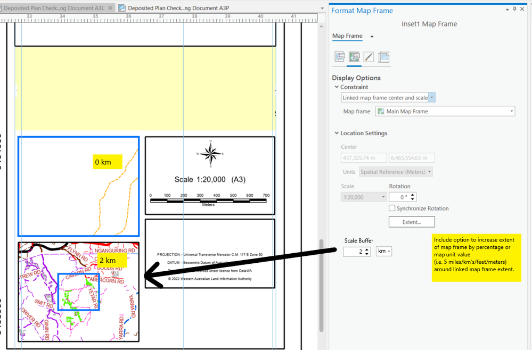Click the layout vertical scrollbar thumb
Viewport: 532px width, 350px height.
point(321,285)
